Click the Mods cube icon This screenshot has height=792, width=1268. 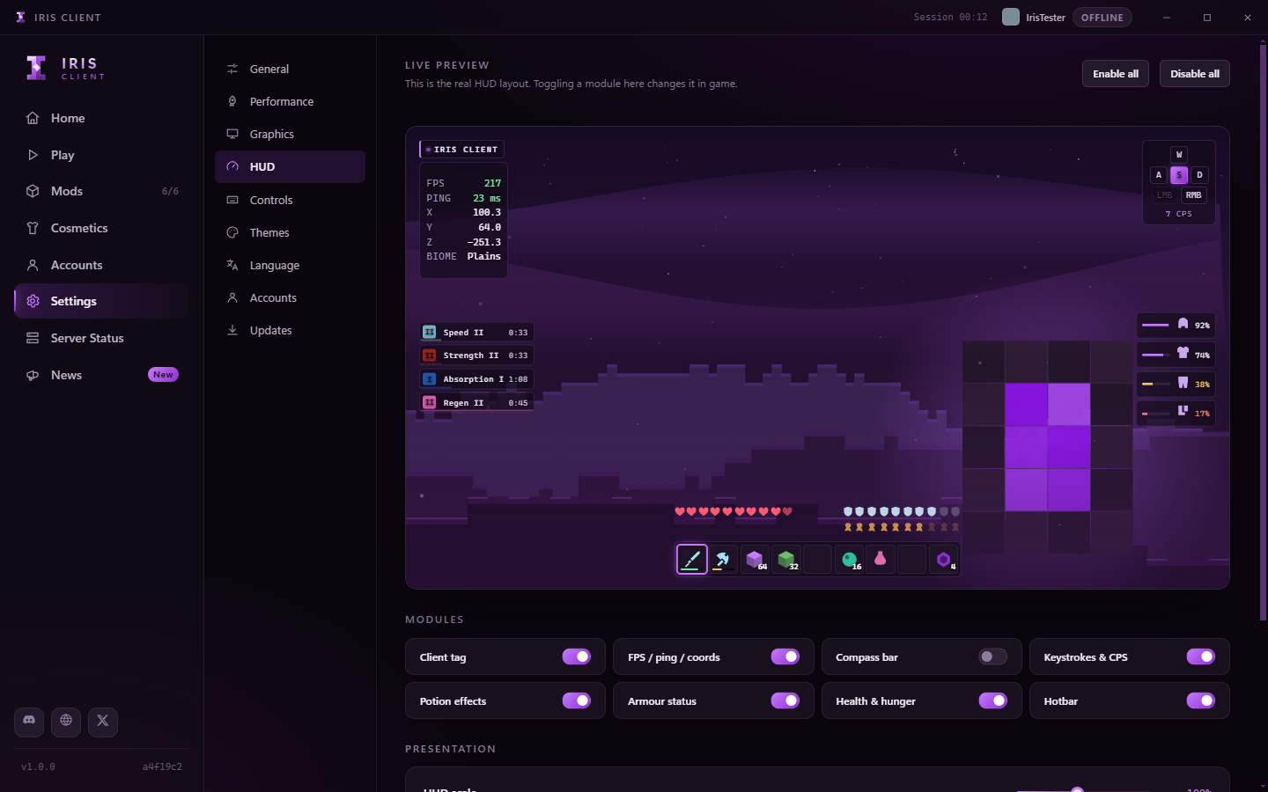(33, 191)
